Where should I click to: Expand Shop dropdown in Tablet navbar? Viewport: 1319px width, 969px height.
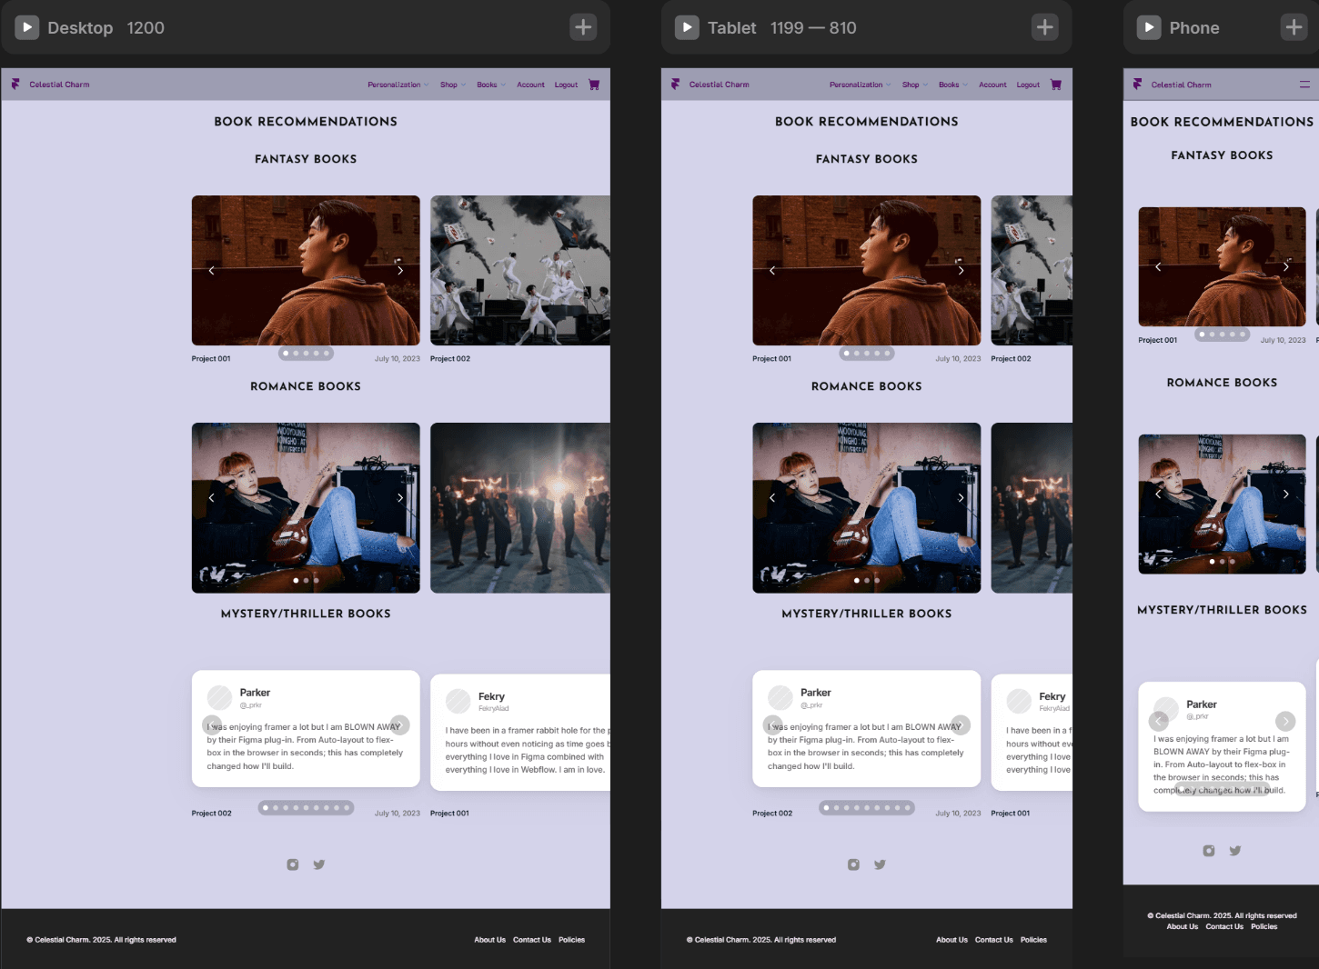[914, 85]
